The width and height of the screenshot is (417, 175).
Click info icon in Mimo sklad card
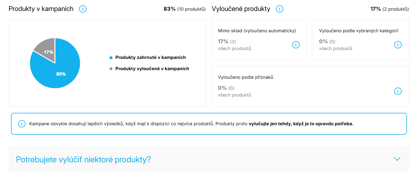[296, 45]
